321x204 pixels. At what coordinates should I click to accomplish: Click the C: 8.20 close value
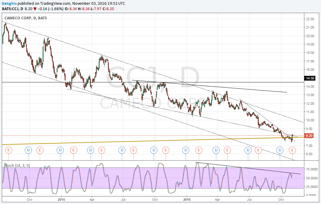[x=108, y=9]
